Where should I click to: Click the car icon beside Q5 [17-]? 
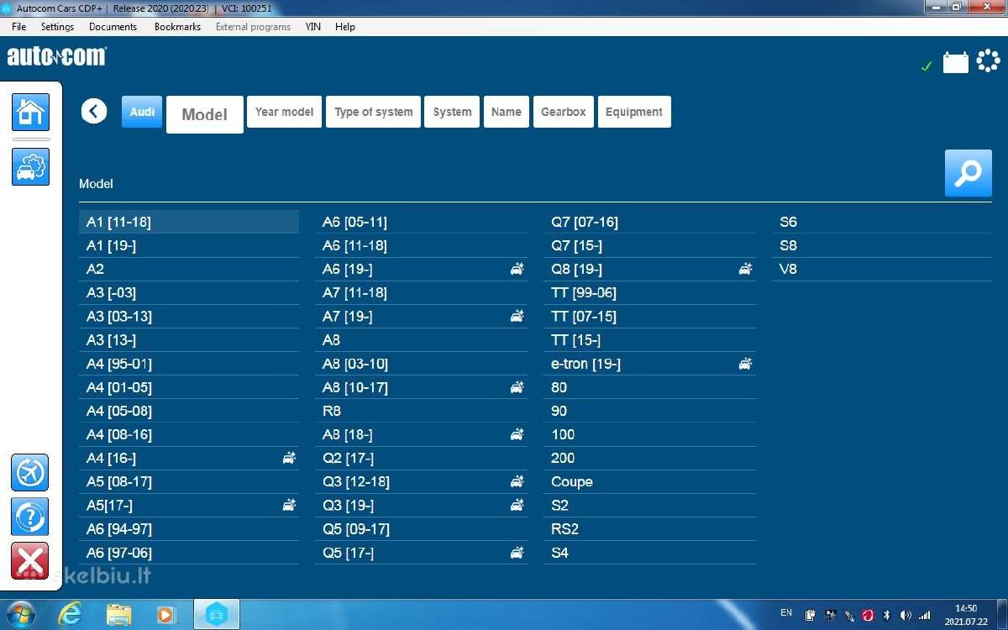coord(517,553)
